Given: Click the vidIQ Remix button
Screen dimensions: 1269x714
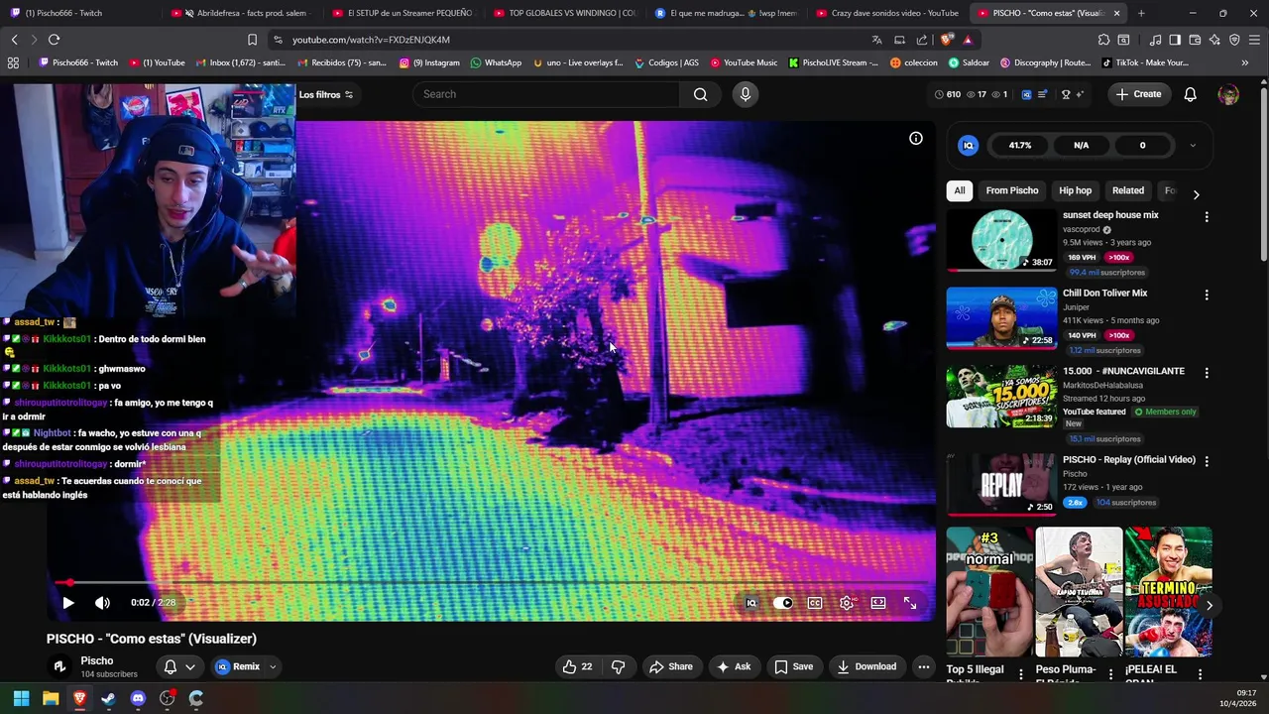Looking at the screenshot, I should click(238, 666).
